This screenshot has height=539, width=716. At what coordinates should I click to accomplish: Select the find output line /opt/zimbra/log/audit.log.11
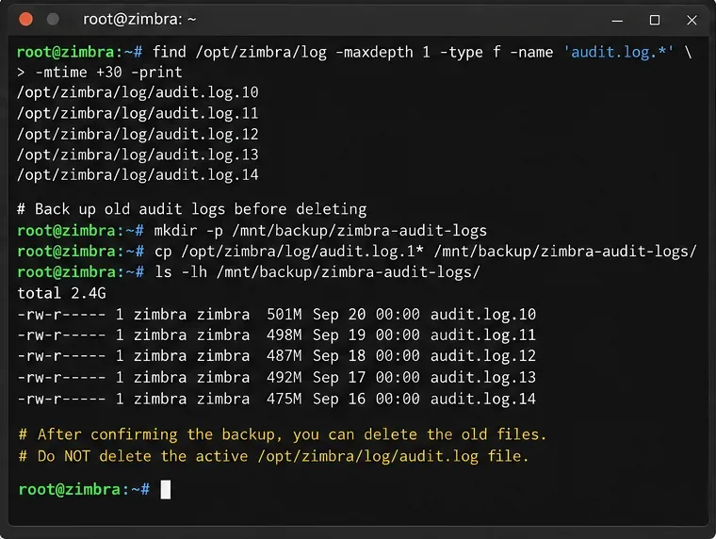138,113
